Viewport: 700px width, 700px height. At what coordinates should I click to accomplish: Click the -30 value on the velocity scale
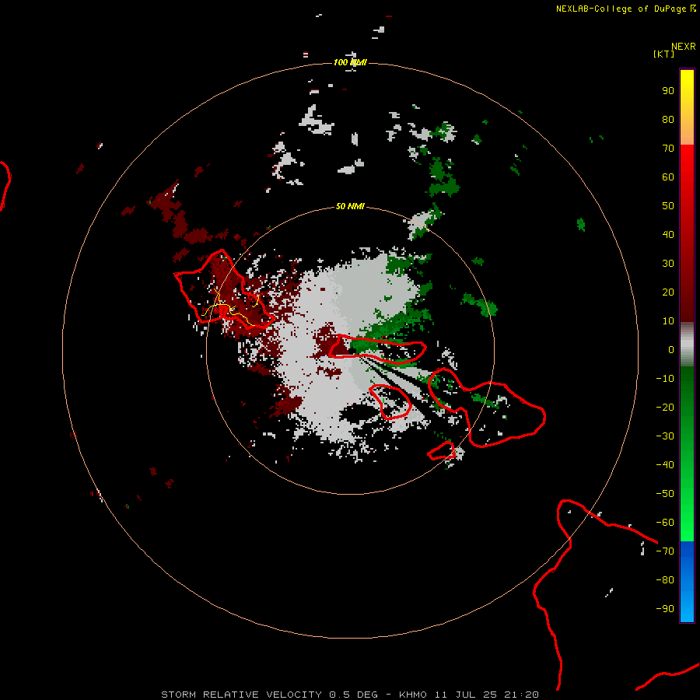coord(665,436)
